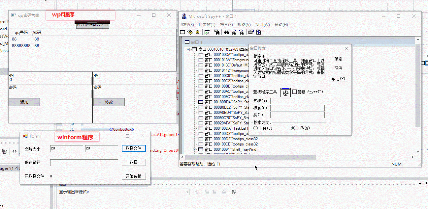Click the Properties icon in Spy++ toolbar
428x209 pixels.
coord(251,32)
